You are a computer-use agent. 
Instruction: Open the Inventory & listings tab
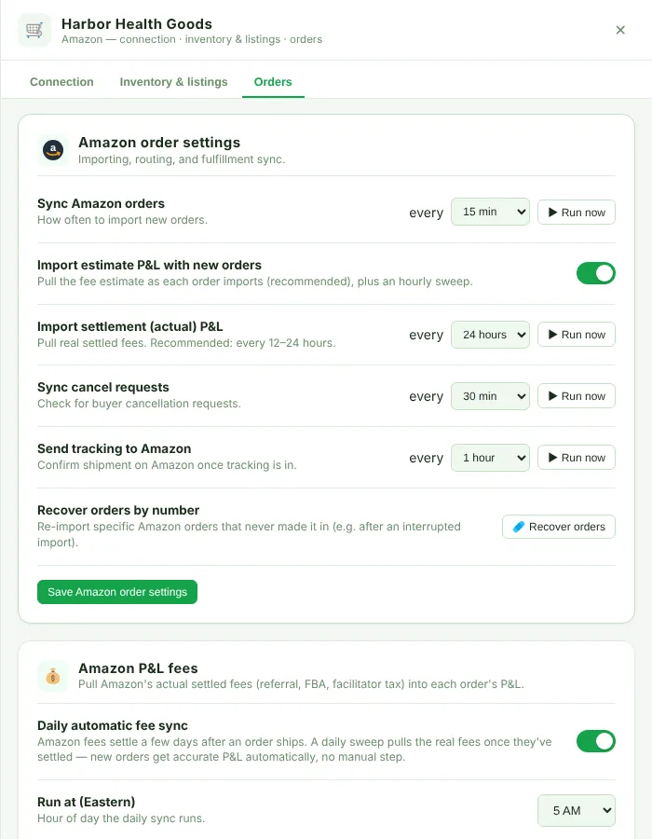[173, 82]
